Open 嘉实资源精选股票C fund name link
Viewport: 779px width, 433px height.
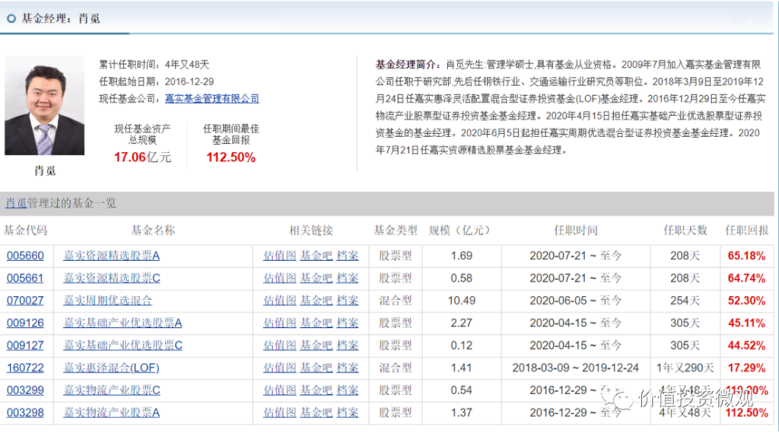(x=111, y=278)
